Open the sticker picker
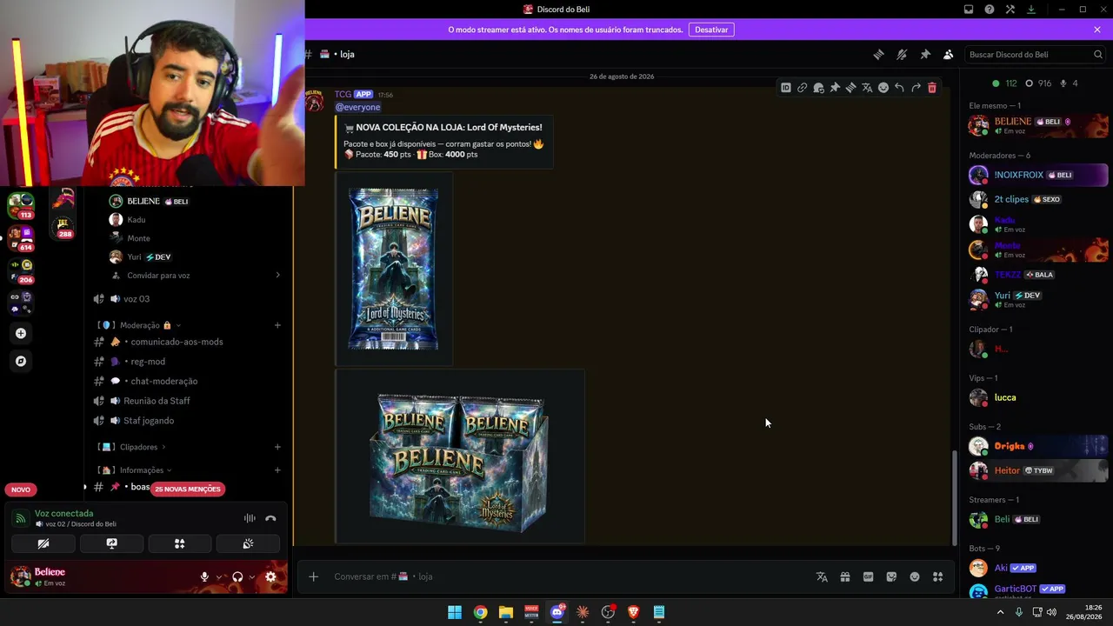This screenshot has height=626, width=1113. click(x=891, y=576)
